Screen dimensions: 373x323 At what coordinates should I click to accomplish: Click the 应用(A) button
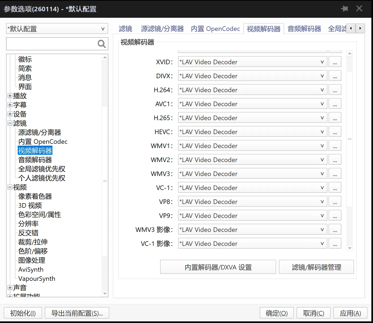tap(350, 313)
